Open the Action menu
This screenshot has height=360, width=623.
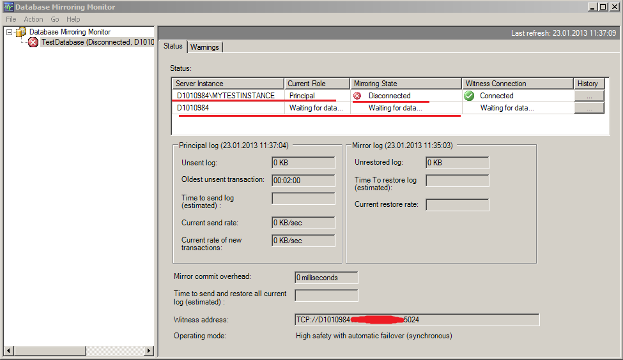coord(33,19)
